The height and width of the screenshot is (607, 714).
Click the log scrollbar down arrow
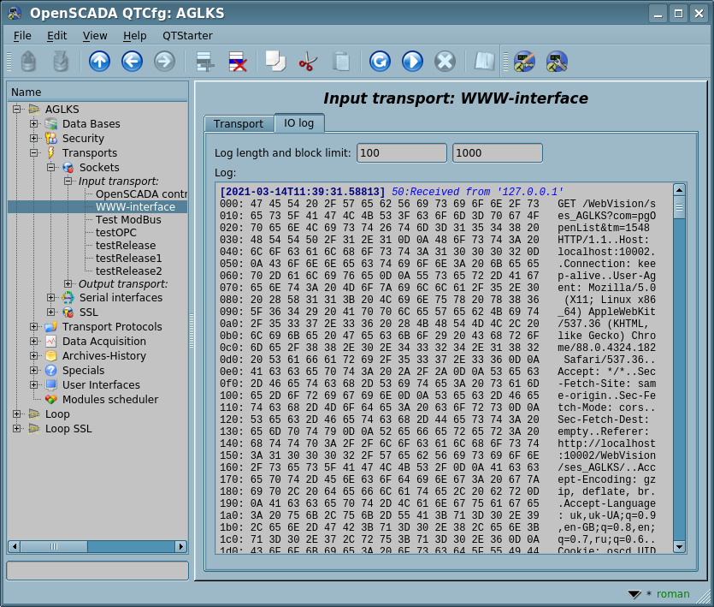(679, 547)
